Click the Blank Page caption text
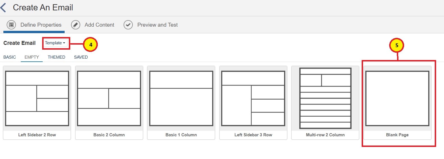The width and height of the screenshot is (444, 159). (397, 135)
